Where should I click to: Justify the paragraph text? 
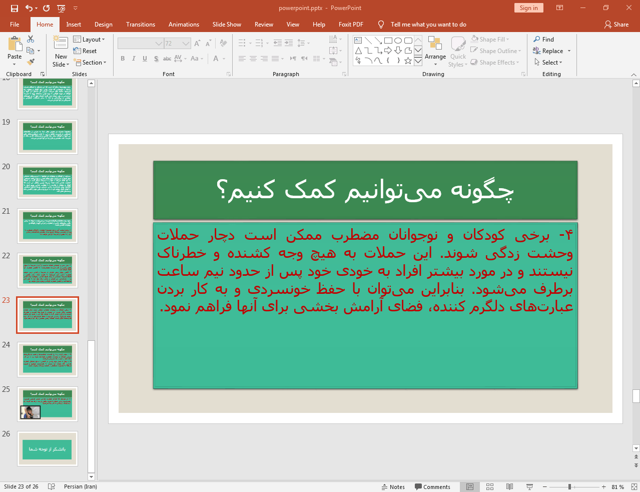[275, 59]
